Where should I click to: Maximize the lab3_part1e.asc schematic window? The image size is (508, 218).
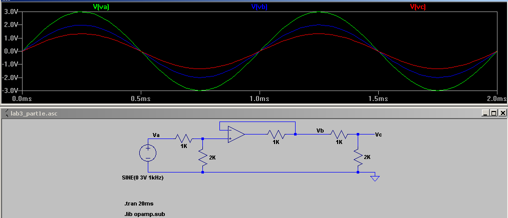point(493,113)
